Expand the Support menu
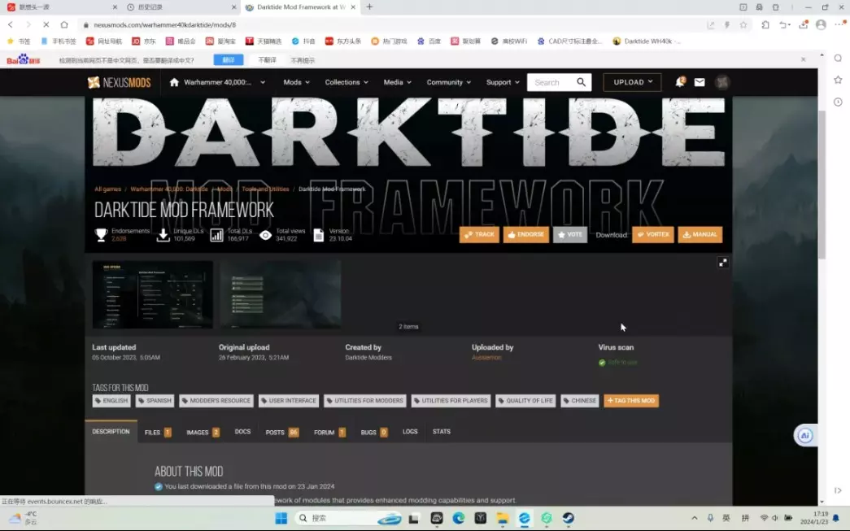Image resolution: width=850 pixels, height=531 pixels. [x=503, y=82]
